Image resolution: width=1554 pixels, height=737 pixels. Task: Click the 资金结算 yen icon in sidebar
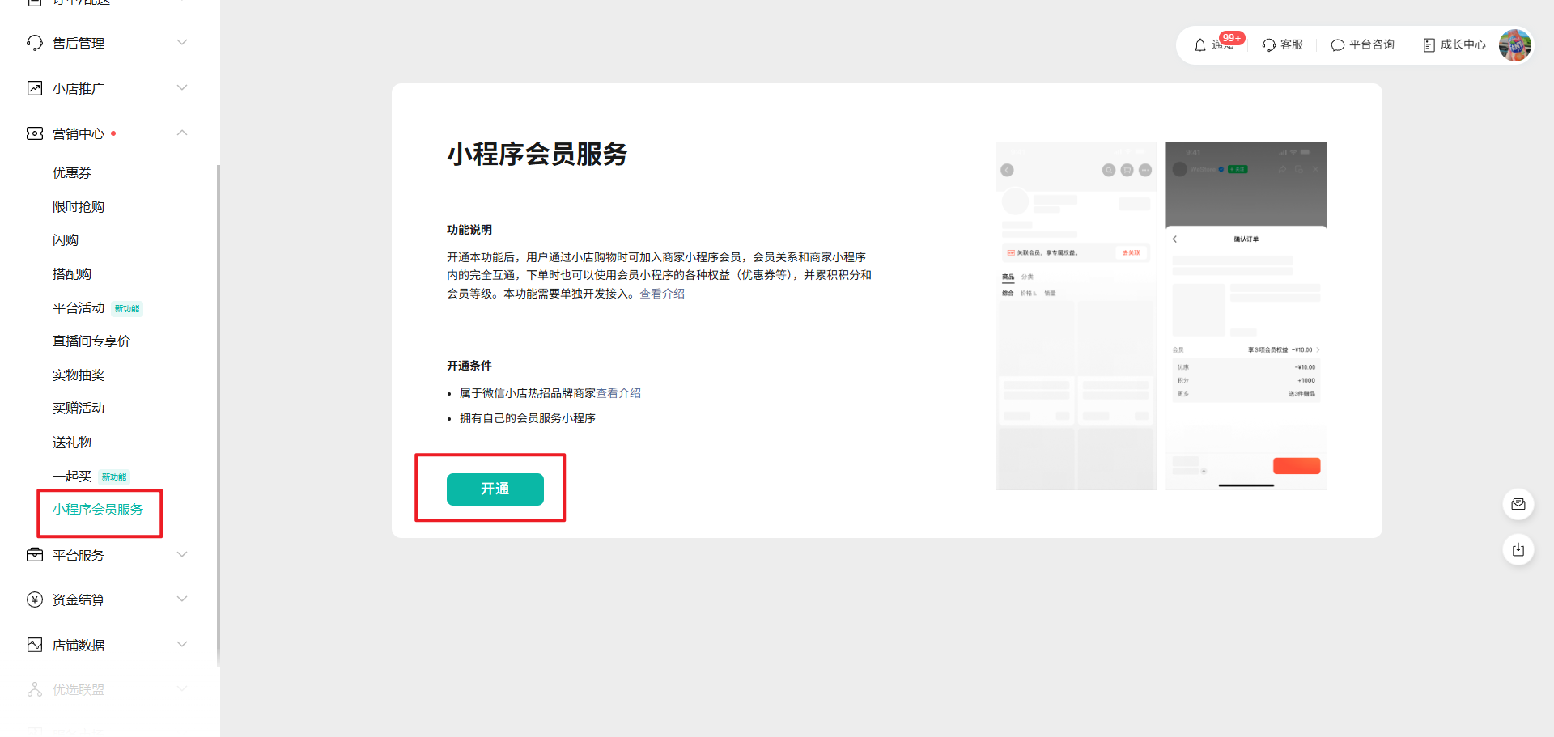(35, 599)
